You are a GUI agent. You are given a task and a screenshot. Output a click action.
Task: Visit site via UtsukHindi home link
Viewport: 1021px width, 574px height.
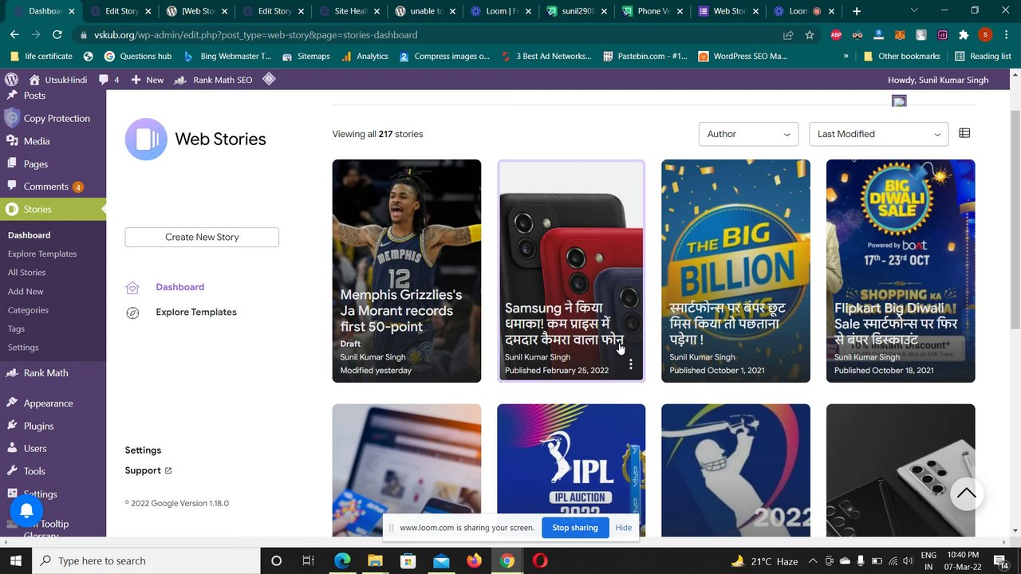point(57,80)
